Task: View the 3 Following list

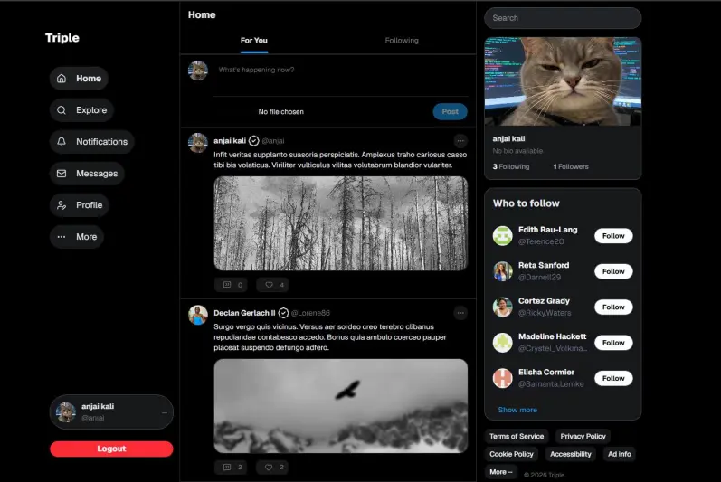Action: tap(511, 166)
